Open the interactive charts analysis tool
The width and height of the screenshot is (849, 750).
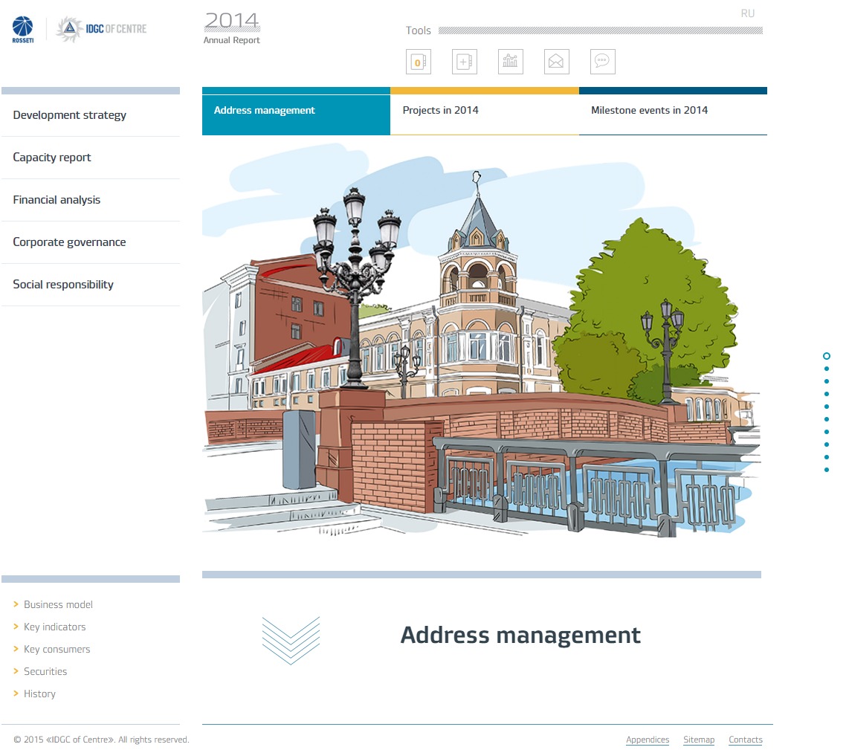(x=510, y=62)
